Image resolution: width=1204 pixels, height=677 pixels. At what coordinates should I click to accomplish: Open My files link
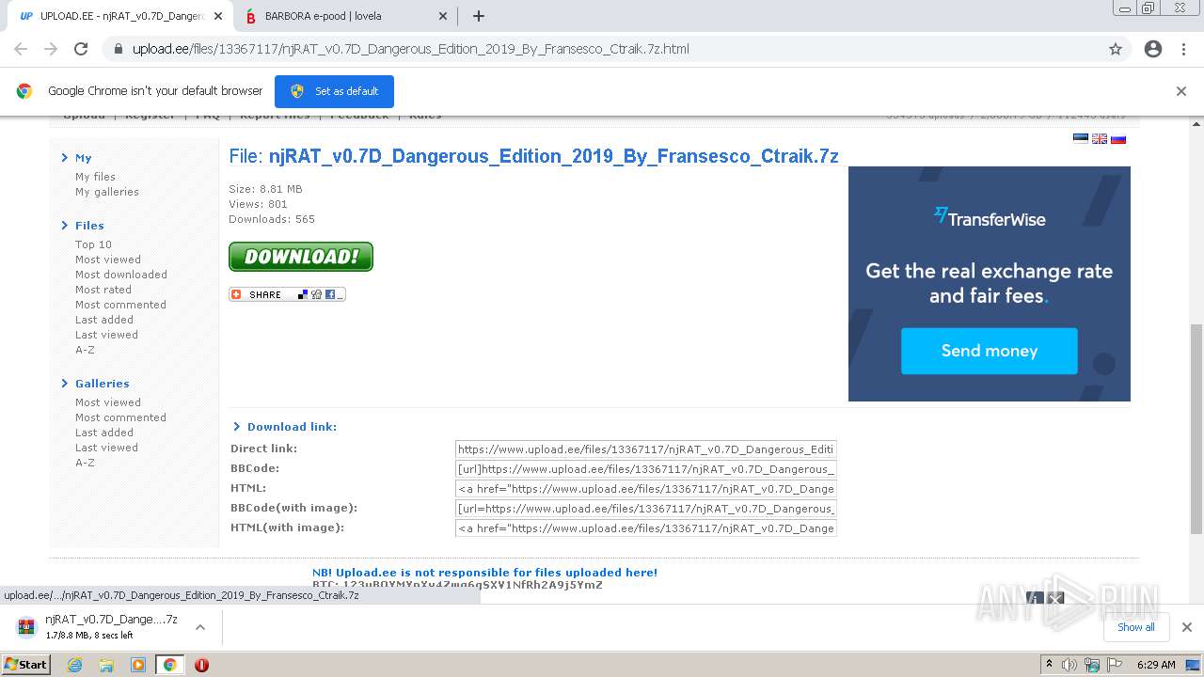(95, 177)
